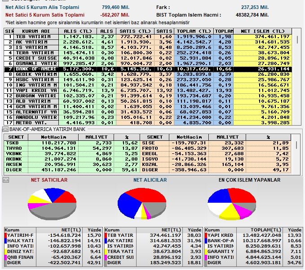305x270 pixels.
Task: Click the NET ALICILAR pie chart
Action: (x=142, y=204)
